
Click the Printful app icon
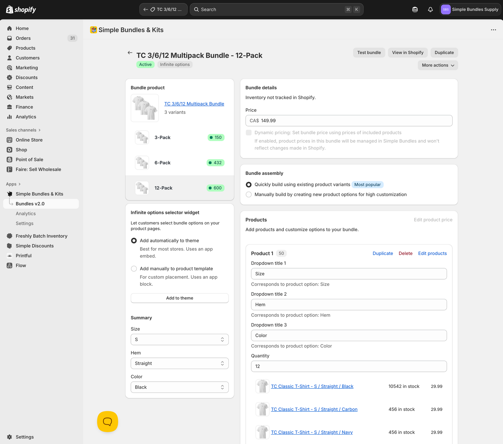[10, 256]
